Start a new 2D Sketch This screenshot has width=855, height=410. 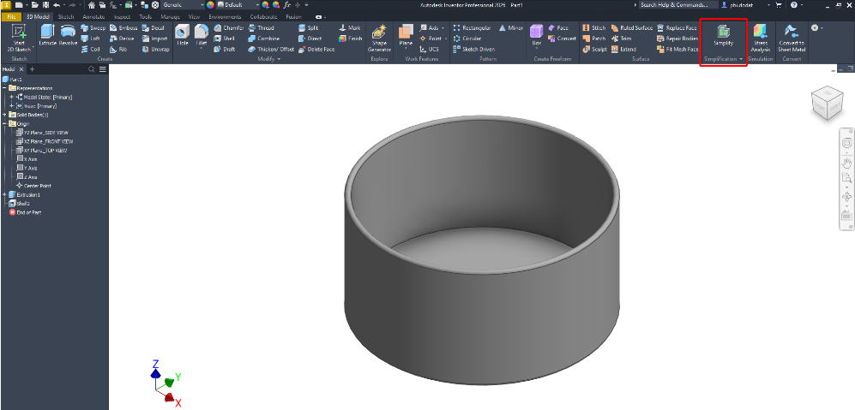click(20, 39)
